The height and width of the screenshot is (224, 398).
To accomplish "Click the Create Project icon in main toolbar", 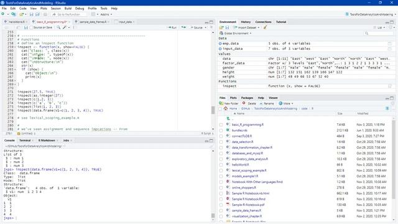I will [x=14, y=14].
